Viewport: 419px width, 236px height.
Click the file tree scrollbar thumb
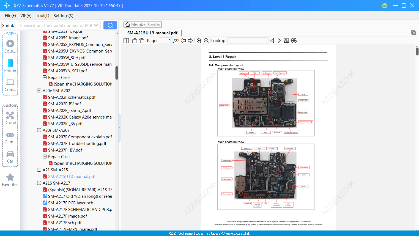coord(117,73)
